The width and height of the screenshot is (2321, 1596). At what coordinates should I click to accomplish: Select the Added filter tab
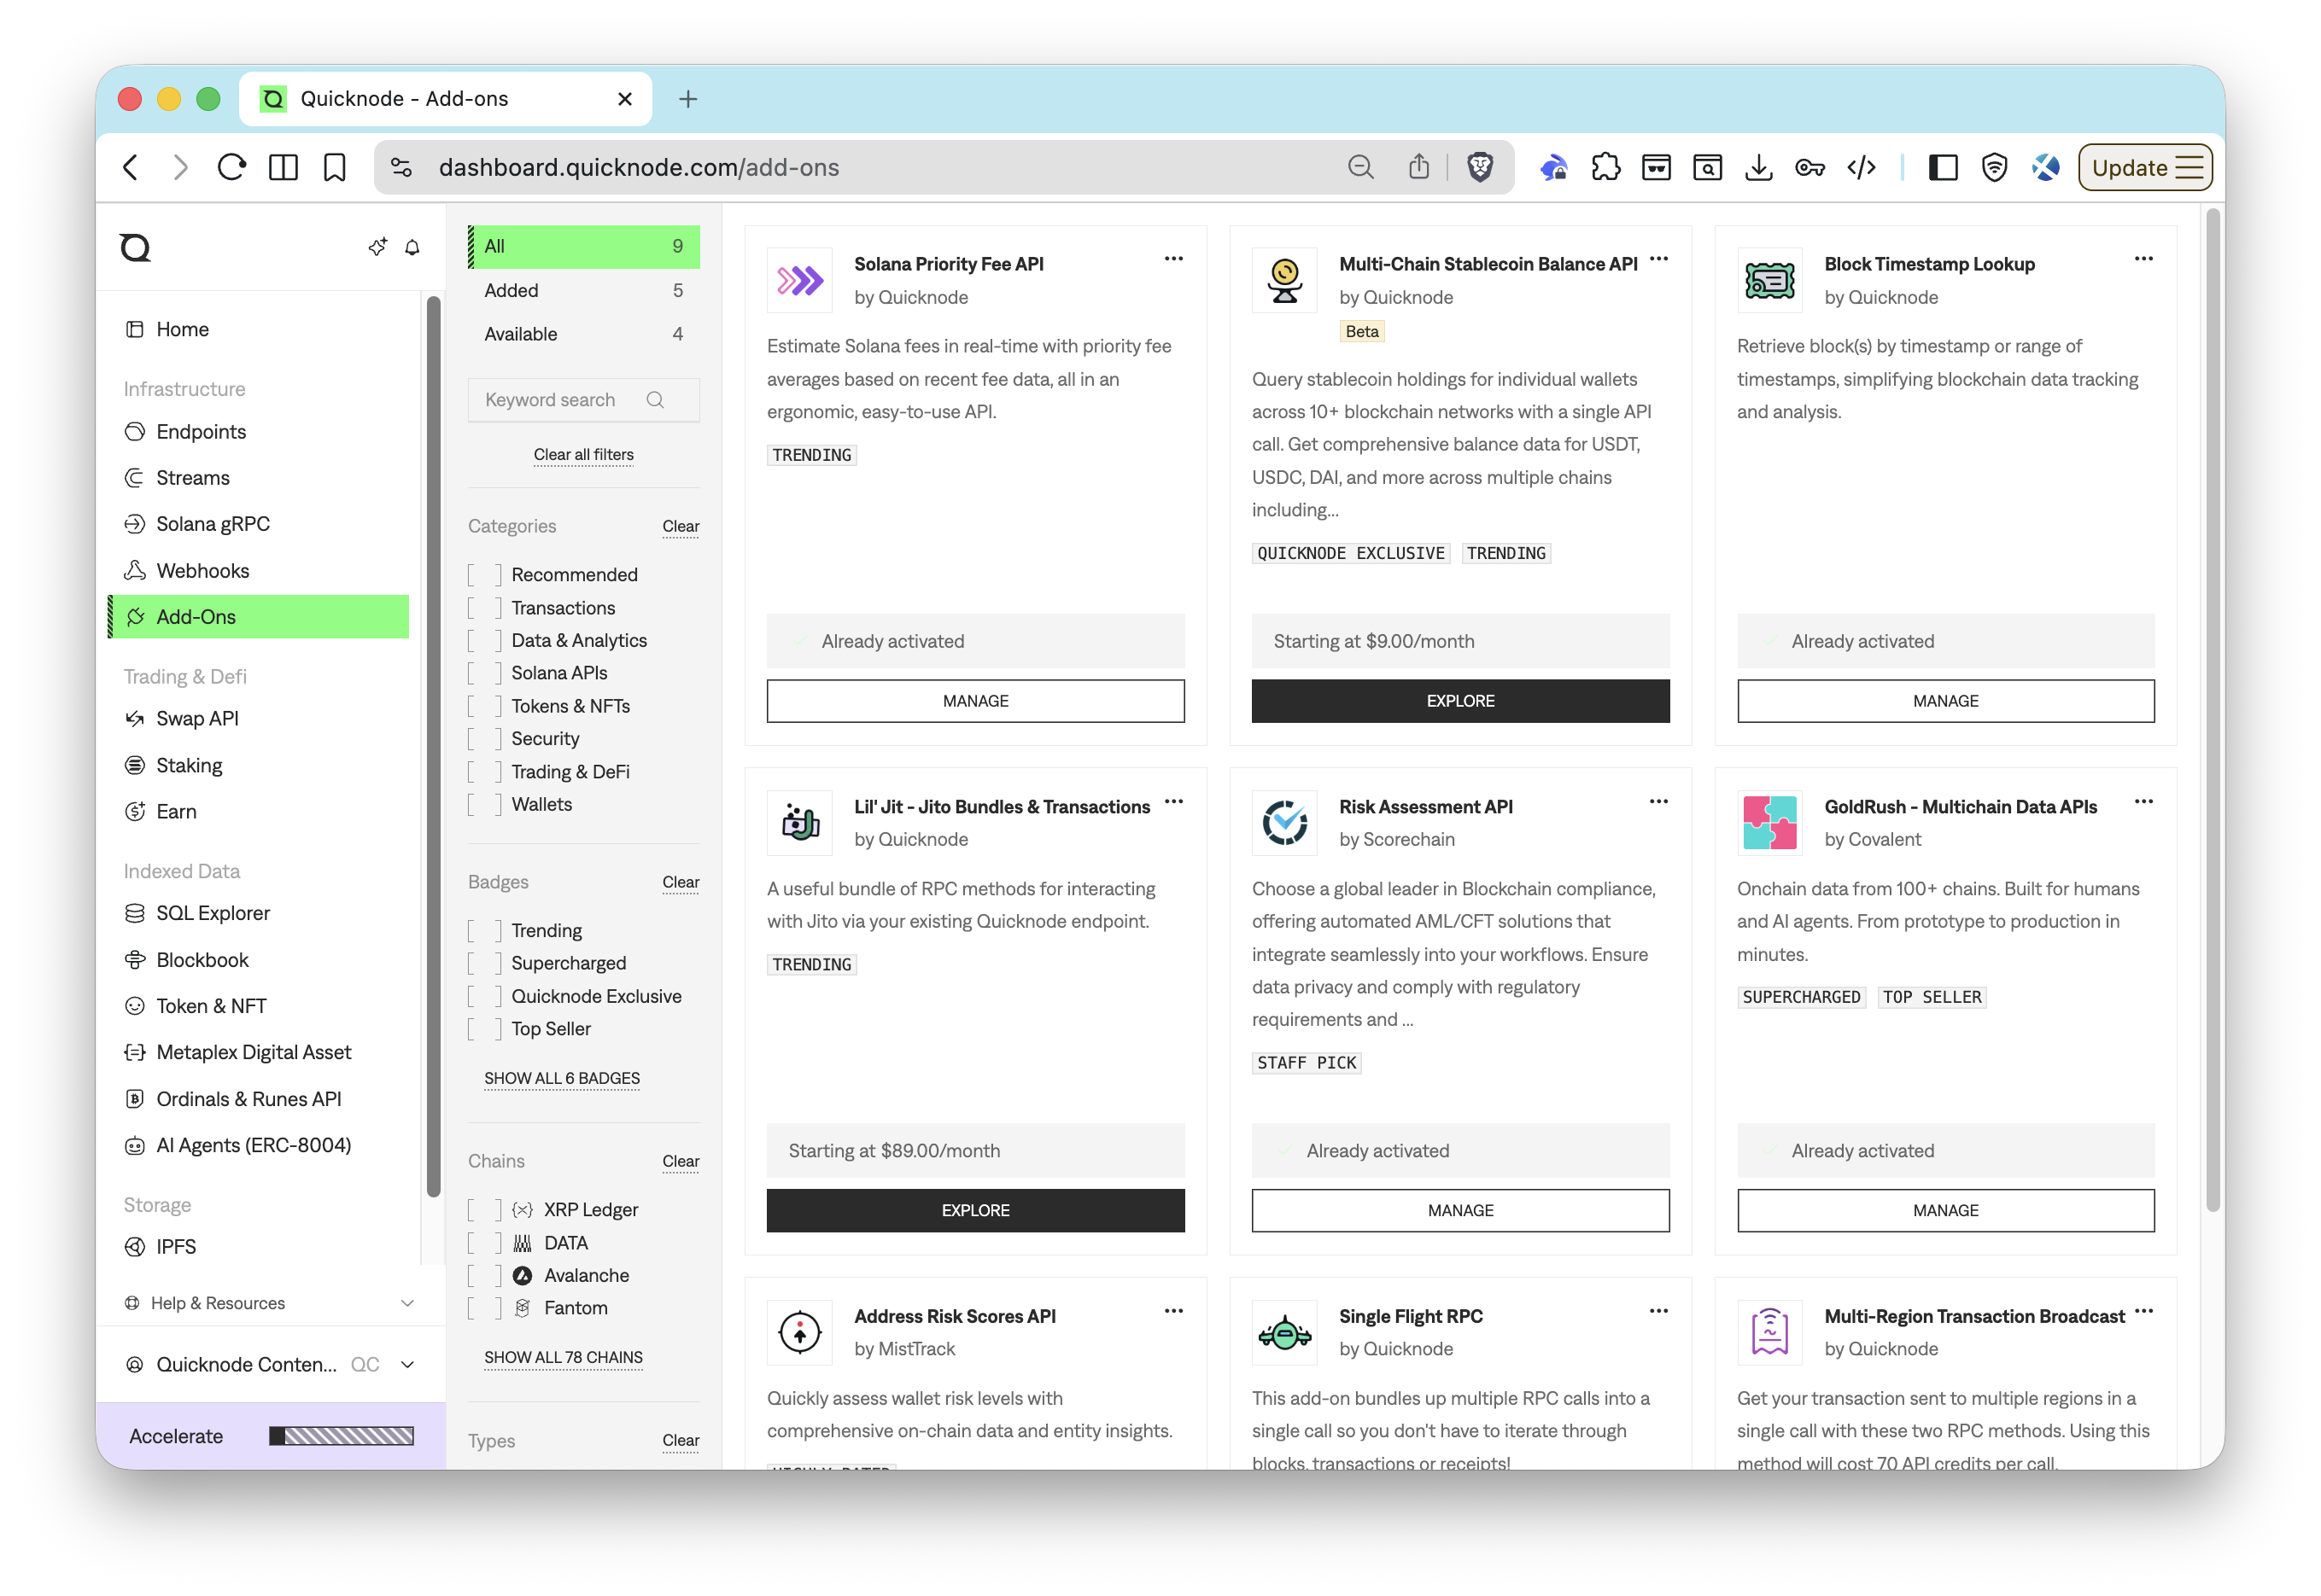(x=584, y=290)
